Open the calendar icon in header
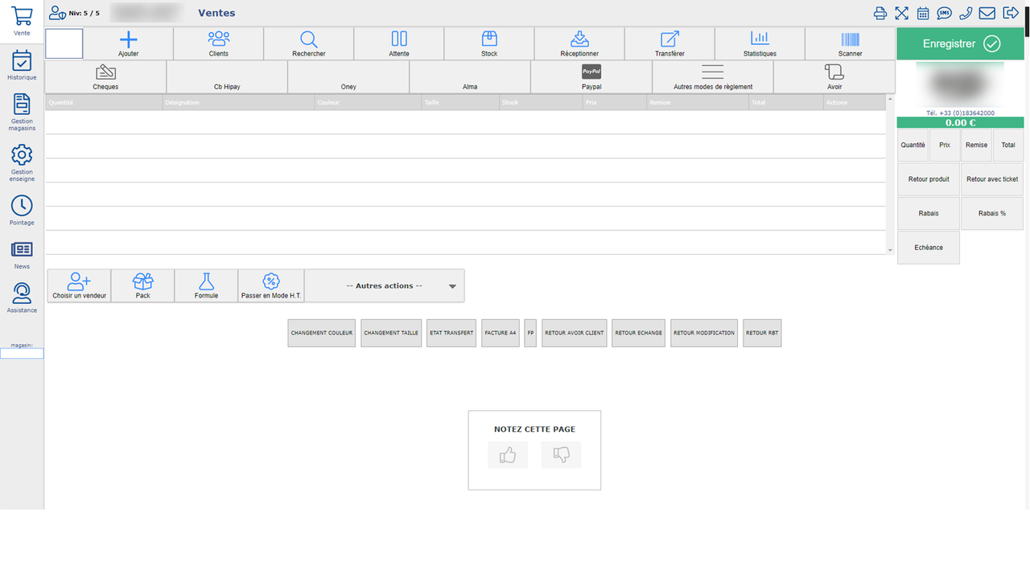This screenshot has height=579, width=1030. click(923, 13)
